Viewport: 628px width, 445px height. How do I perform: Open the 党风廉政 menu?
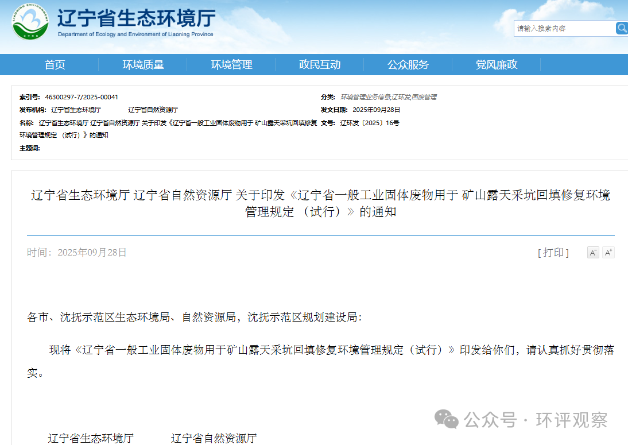click(497, 65)
